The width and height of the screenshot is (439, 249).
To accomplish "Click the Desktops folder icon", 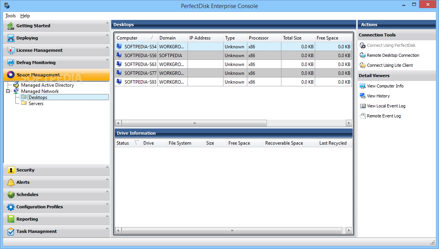I will click(24, 97).
